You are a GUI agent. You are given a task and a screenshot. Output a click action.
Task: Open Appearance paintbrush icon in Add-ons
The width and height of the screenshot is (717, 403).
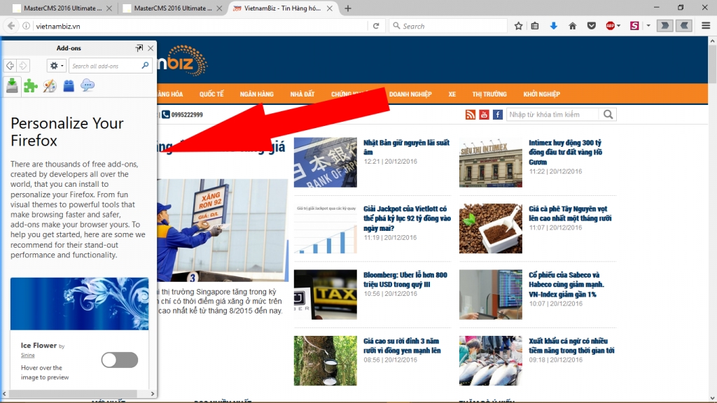50,85
